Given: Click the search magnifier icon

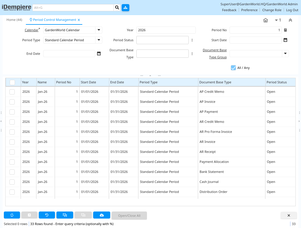Looking at the screenshot, I should point(117,8).
